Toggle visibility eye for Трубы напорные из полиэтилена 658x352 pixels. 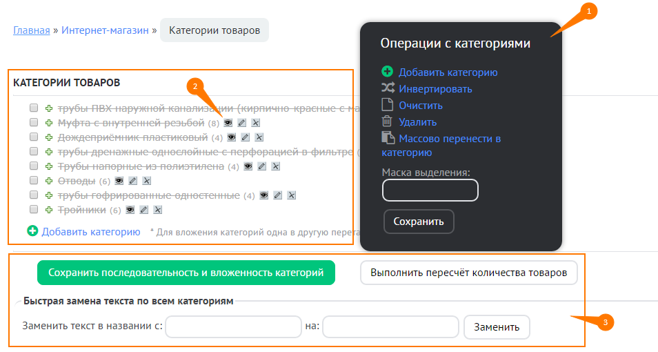(x=248, y=166)
